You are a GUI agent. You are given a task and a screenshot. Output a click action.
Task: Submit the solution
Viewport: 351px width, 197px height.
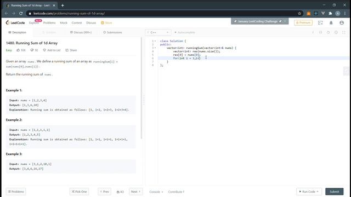coord(334,192)
